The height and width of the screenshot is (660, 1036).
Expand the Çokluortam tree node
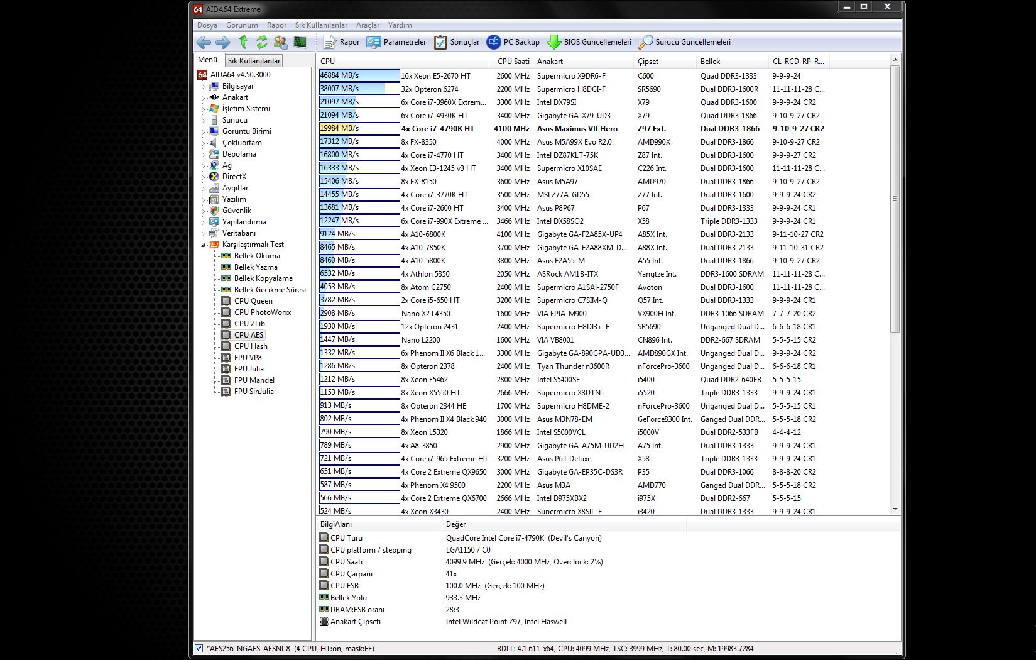tap(203, 143)
